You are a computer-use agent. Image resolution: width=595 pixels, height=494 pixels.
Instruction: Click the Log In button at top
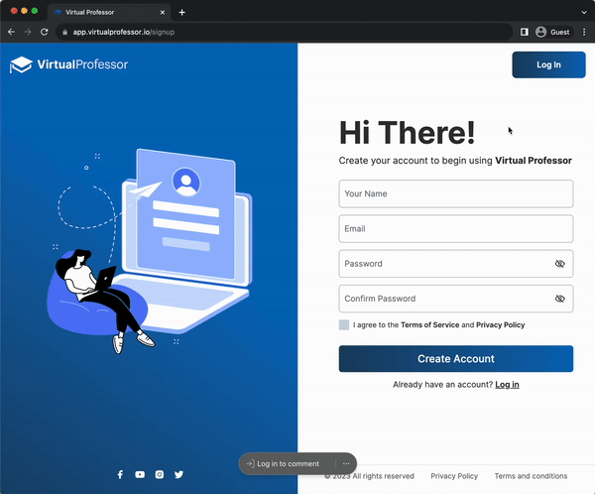click(547, 64)
